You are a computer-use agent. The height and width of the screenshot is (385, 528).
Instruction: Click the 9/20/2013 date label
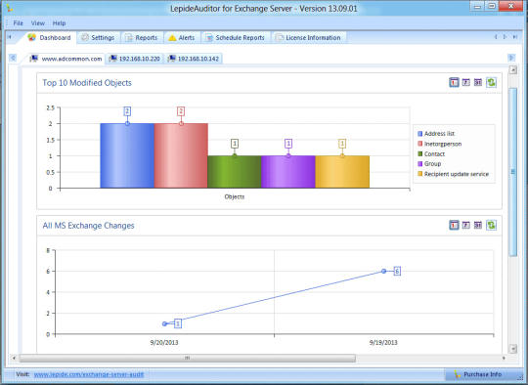point(164,343)
